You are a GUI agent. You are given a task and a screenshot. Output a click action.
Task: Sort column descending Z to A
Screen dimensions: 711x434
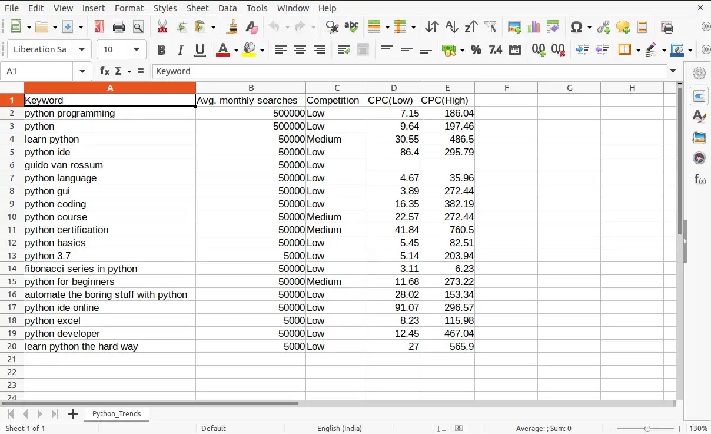tap(471, 27)
